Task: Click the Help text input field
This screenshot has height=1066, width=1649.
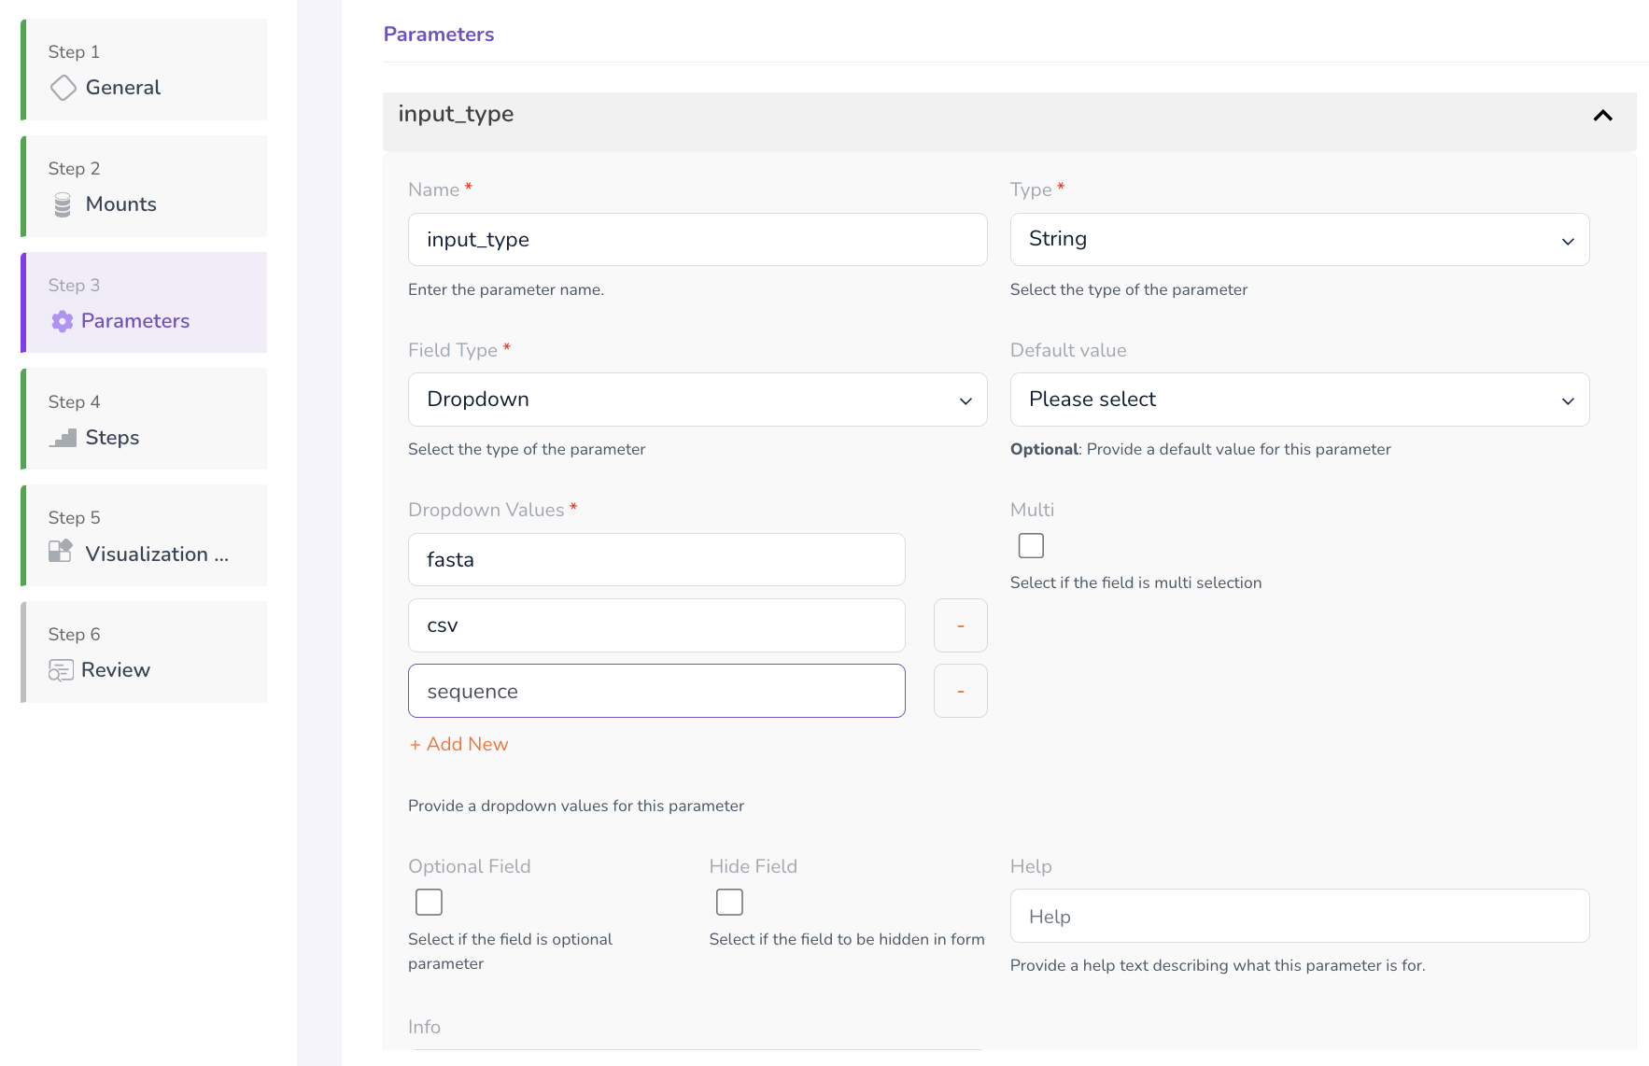Action: [x=1299, y=916]
